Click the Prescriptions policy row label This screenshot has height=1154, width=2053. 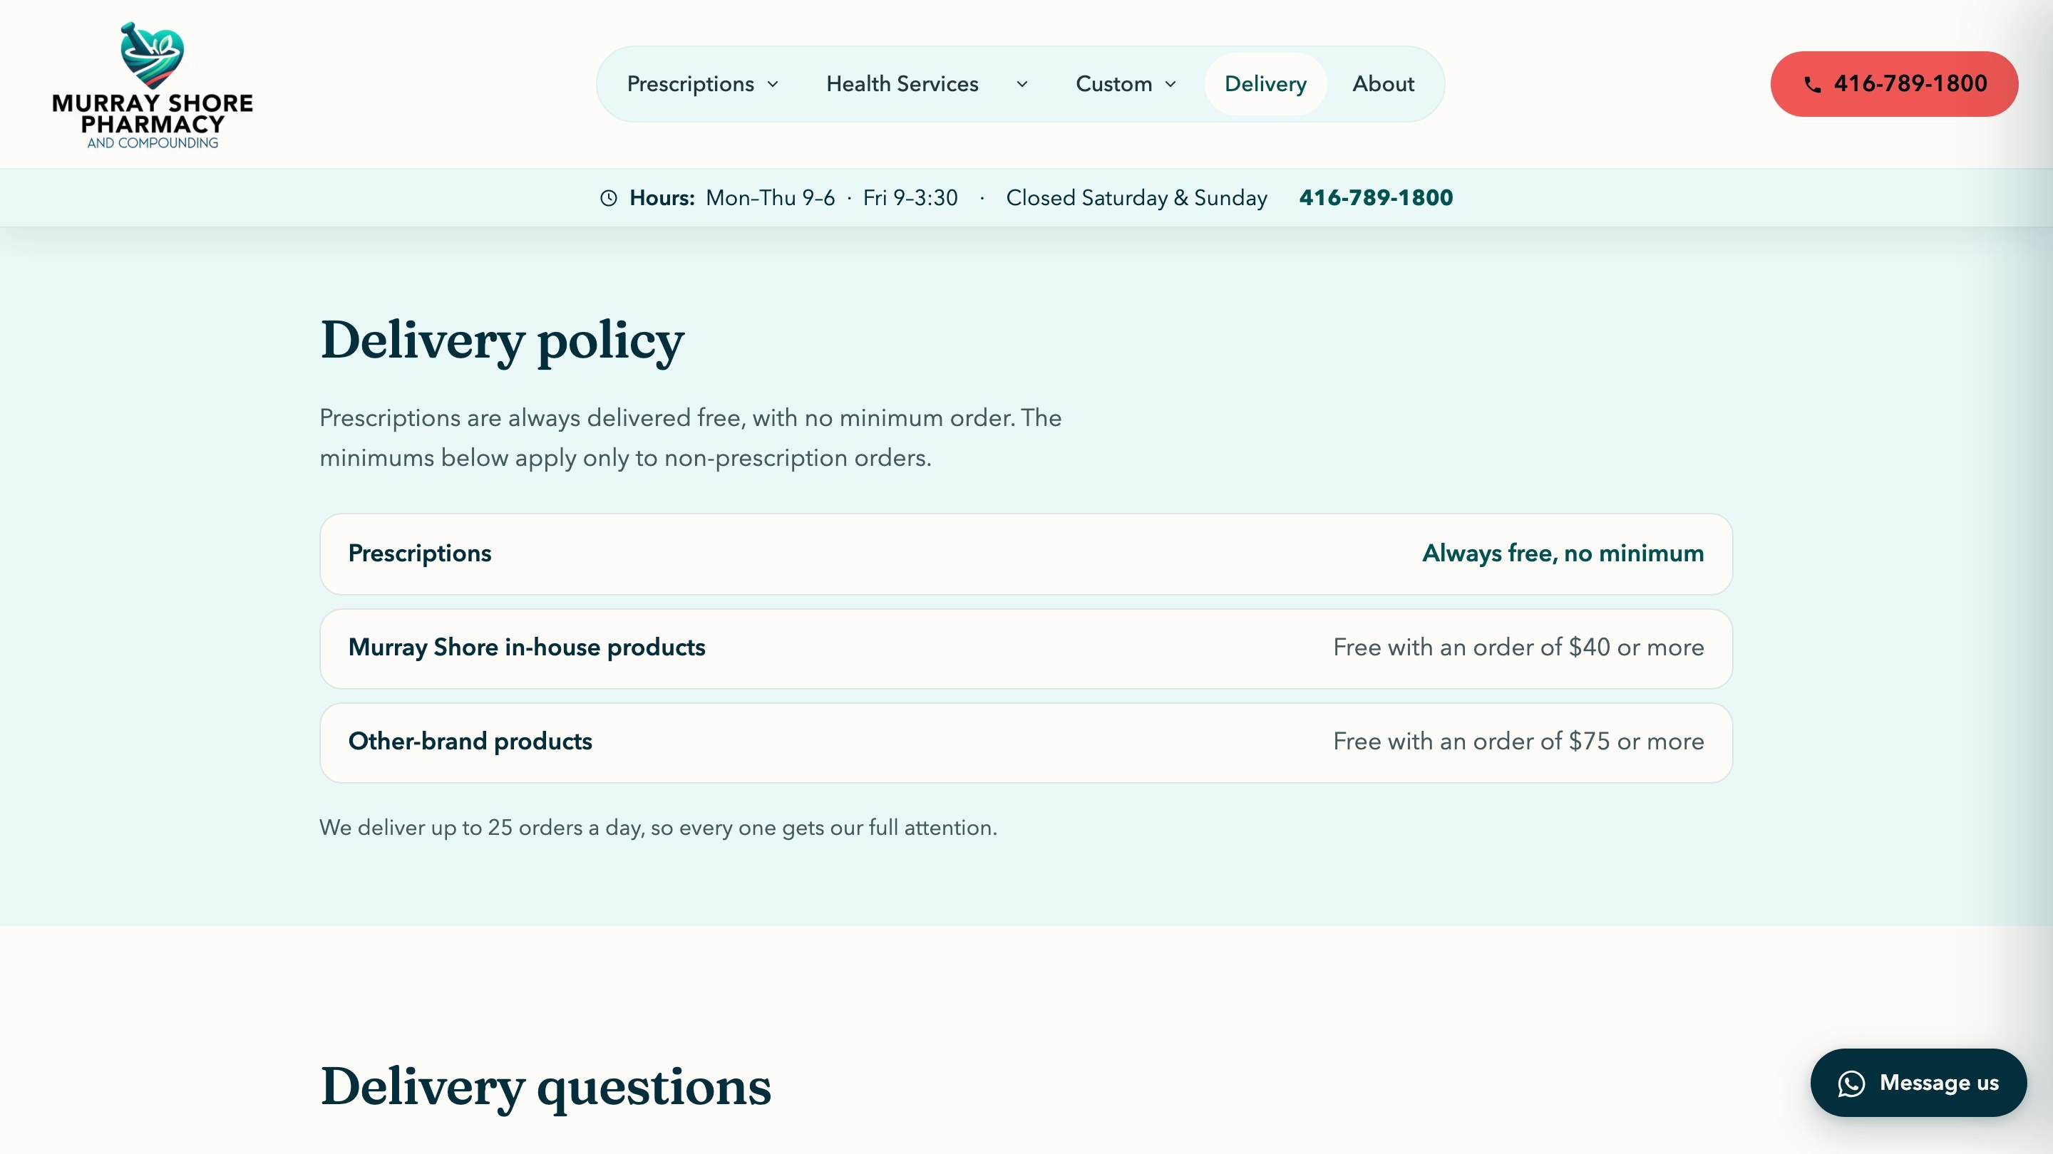pyautogui.click(x=419, y=553)
